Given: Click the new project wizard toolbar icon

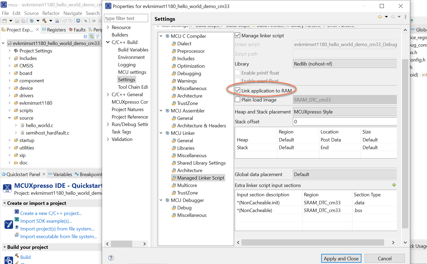Looking at the screenshot, I should coord(5,21).
